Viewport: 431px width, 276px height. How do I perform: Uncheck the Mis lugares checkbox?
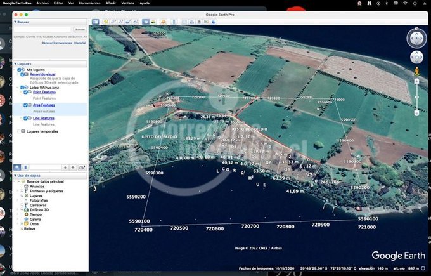coord(19,70)
